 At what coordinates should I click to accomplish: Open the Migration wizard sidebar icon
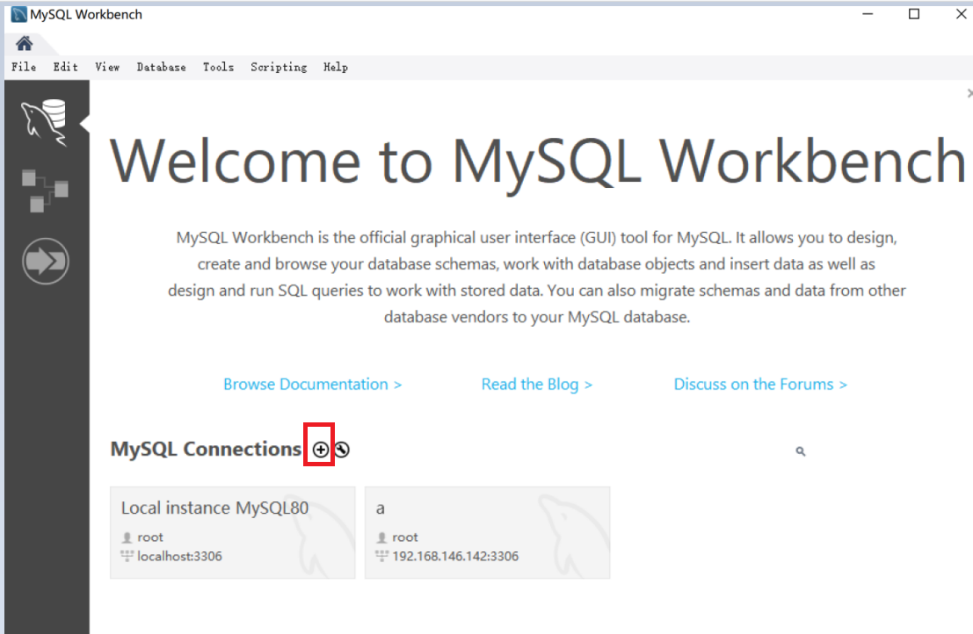click(x=46, y=261)
